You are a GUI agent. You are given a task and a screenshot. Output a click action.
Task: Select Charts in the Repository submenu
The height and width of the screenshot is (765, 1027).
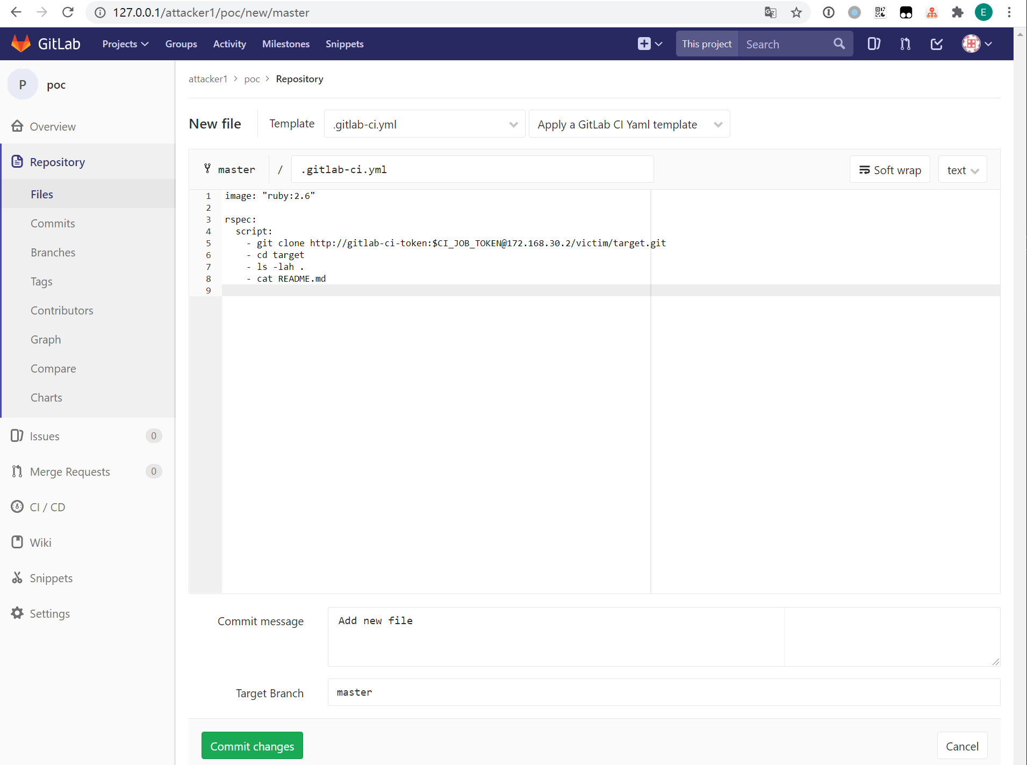[x=46, y=398]
